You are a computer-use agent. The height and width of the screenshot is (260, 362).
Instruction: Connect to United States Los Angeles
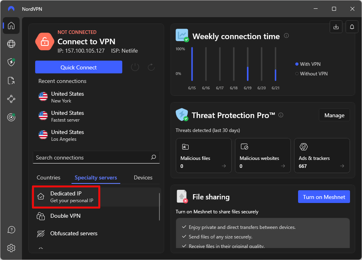tap(96, 135)
